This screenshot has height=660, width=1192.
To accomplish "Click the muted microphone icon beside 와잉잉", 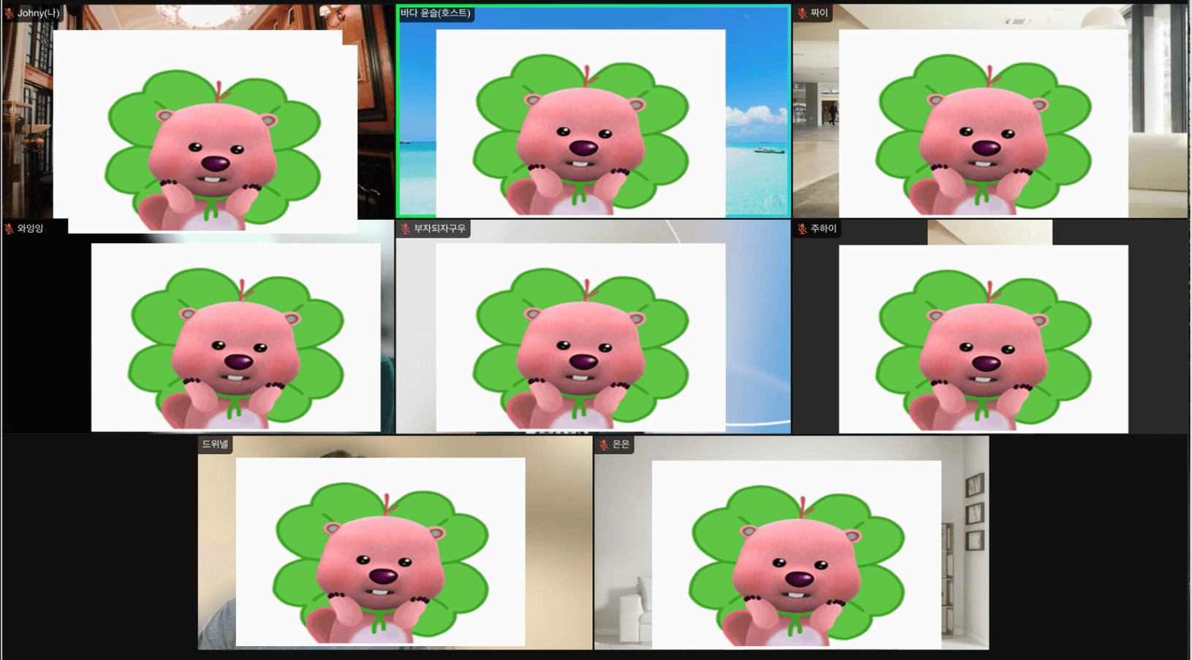I will click(x=10, y=229).
